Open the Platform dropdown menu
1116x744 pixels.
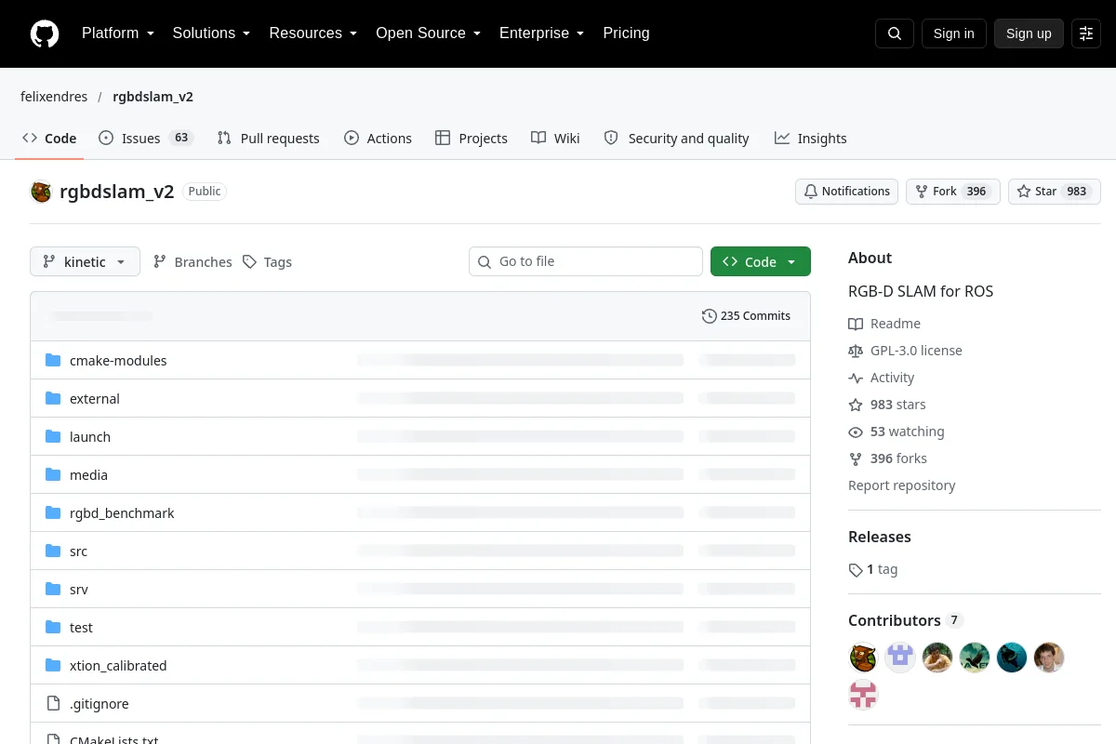point(117,33)
